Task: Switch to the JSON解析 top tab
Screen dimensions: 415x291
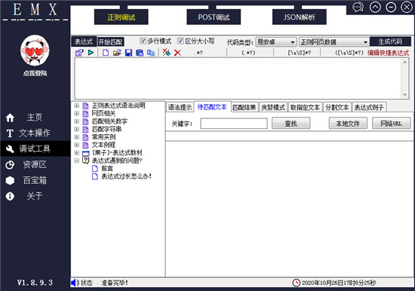Action: (300, 17)
